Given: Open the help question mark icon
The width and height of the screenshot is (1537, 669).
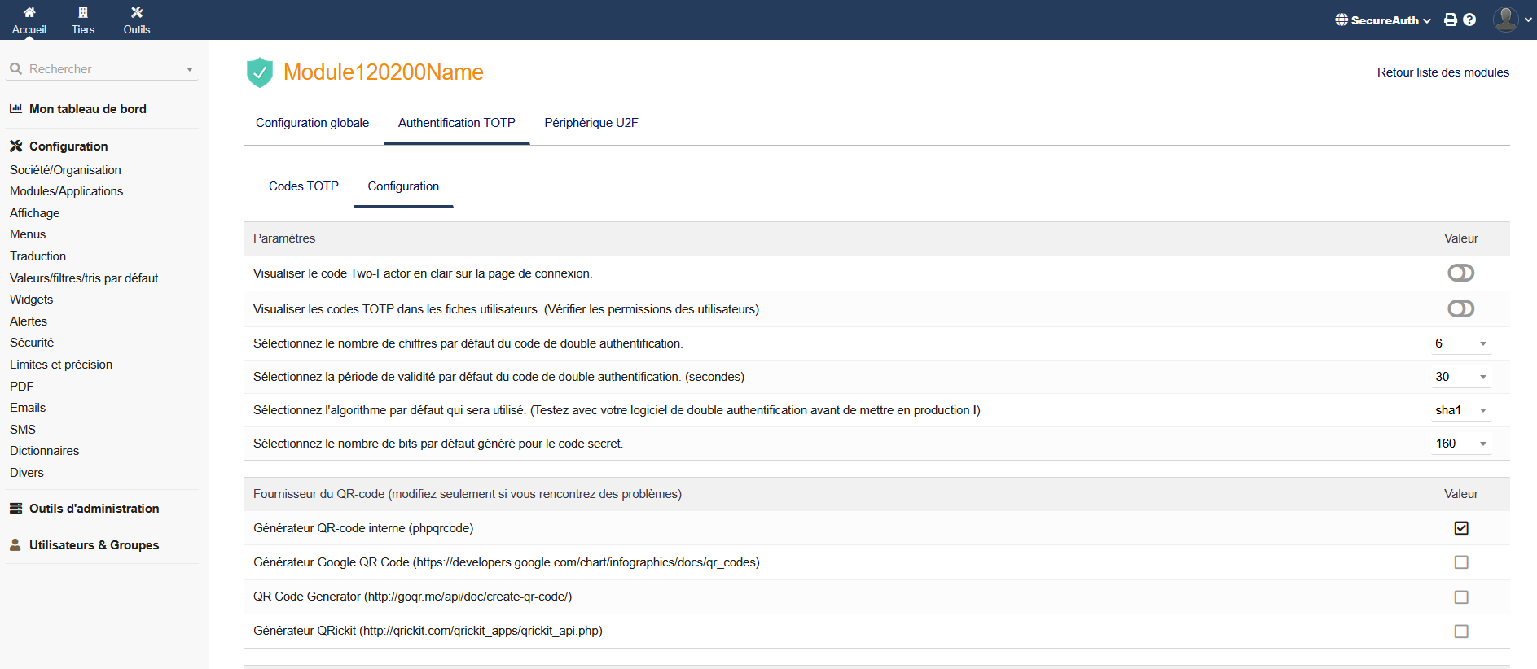Looking at the screenshot, I should pyautogui.click(x=1469, y=20).
